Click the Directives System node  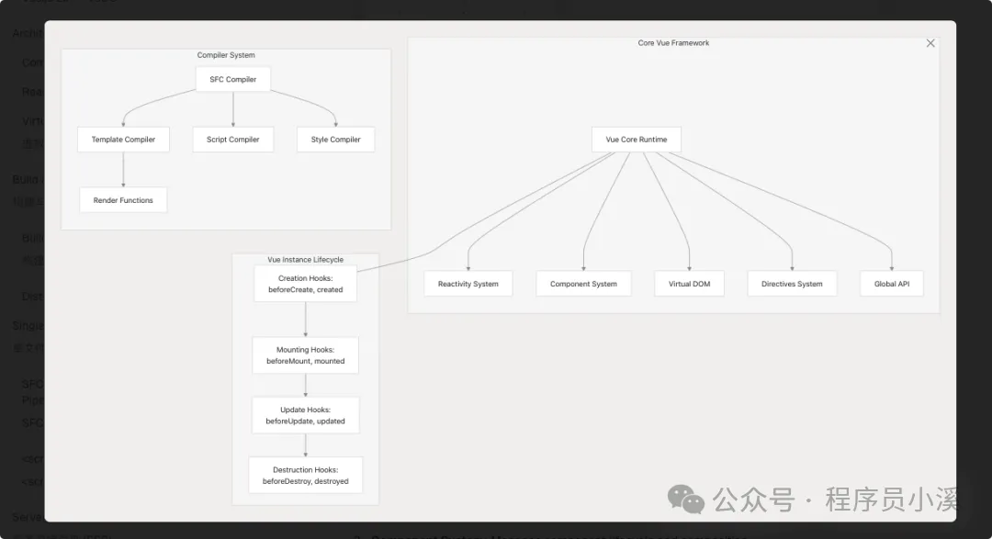792,284
